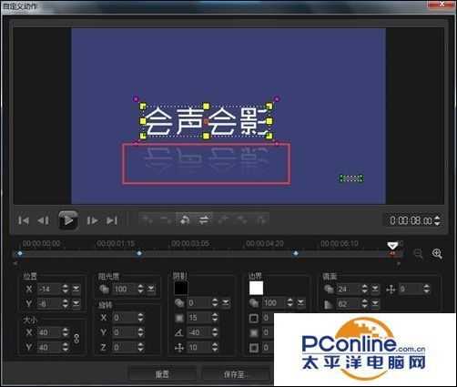457x387 pixels.
Task: Jump to the start of the clip
Action: coord(24,220)
